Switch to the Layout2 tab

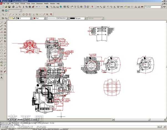pos(35,119)
